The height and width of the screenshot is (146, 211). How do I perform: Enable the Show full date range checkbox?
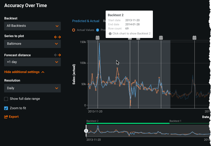click(6, 99)
